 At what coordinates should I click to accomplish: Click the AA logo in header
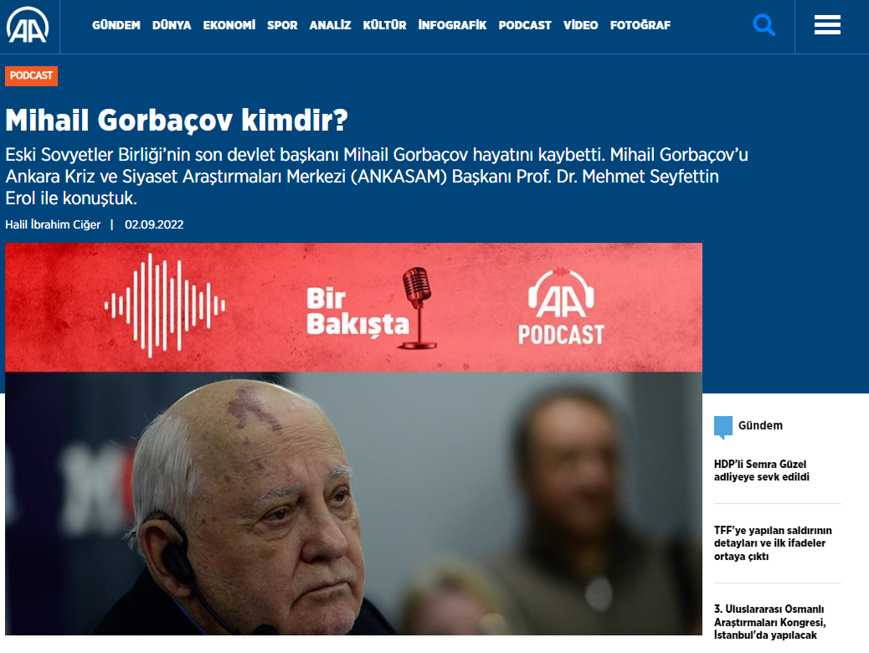point(28,25)
